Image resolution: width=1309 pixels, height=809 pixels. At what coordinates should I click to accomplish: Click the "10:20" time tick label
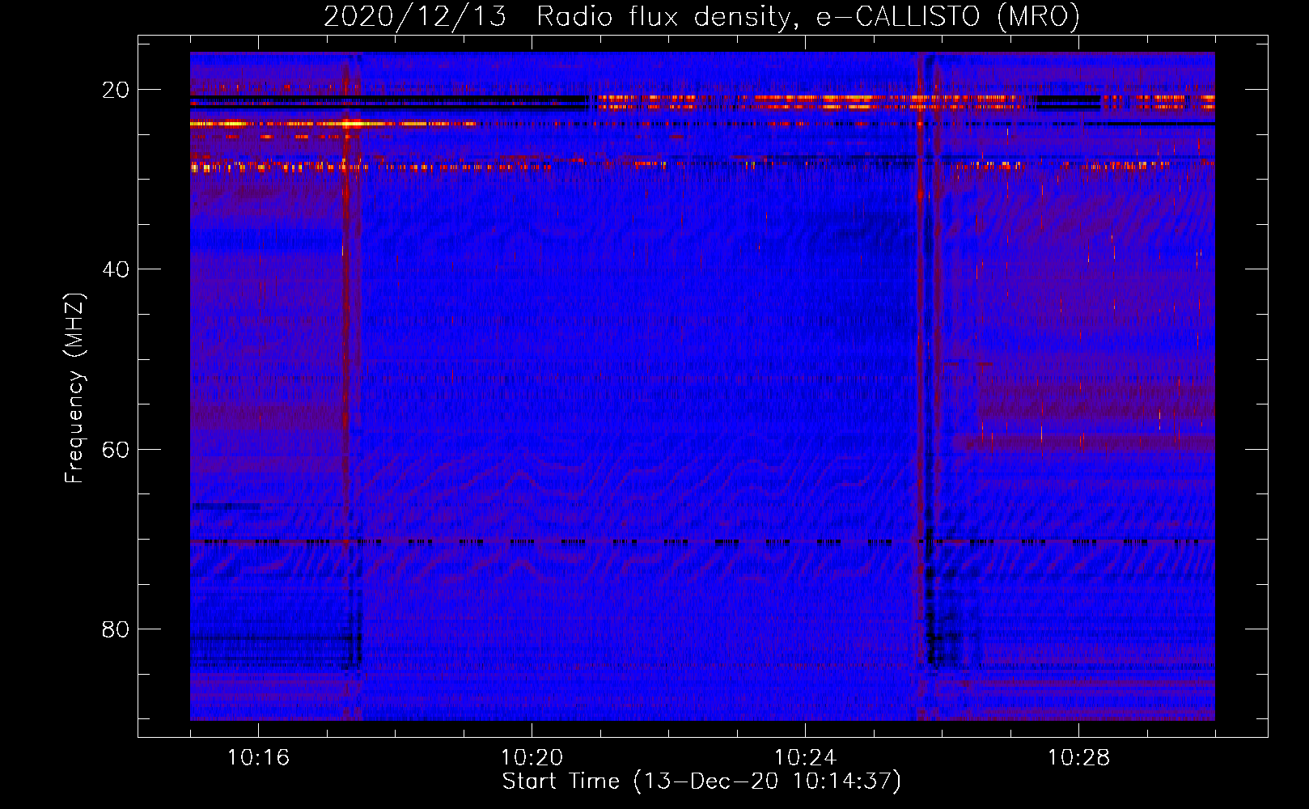point(532,757)
